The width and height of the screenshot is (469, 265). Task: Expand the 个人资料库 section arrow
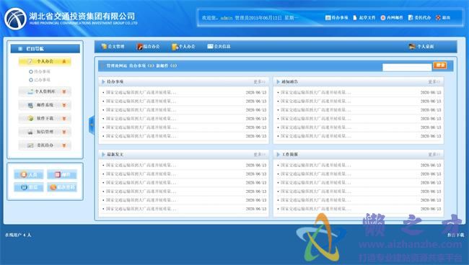[x=64, y=91]
